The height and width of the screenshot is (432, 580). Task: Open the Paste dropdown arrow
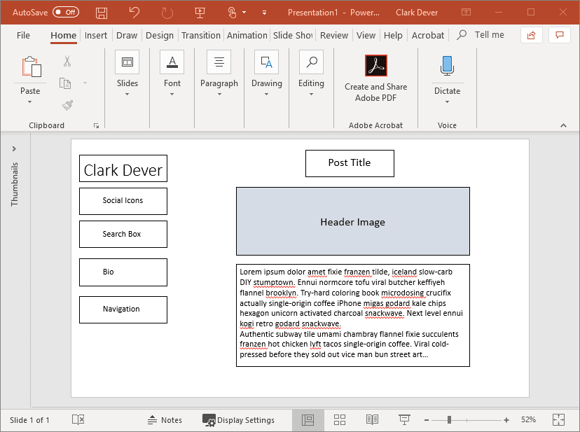[29, 100]
